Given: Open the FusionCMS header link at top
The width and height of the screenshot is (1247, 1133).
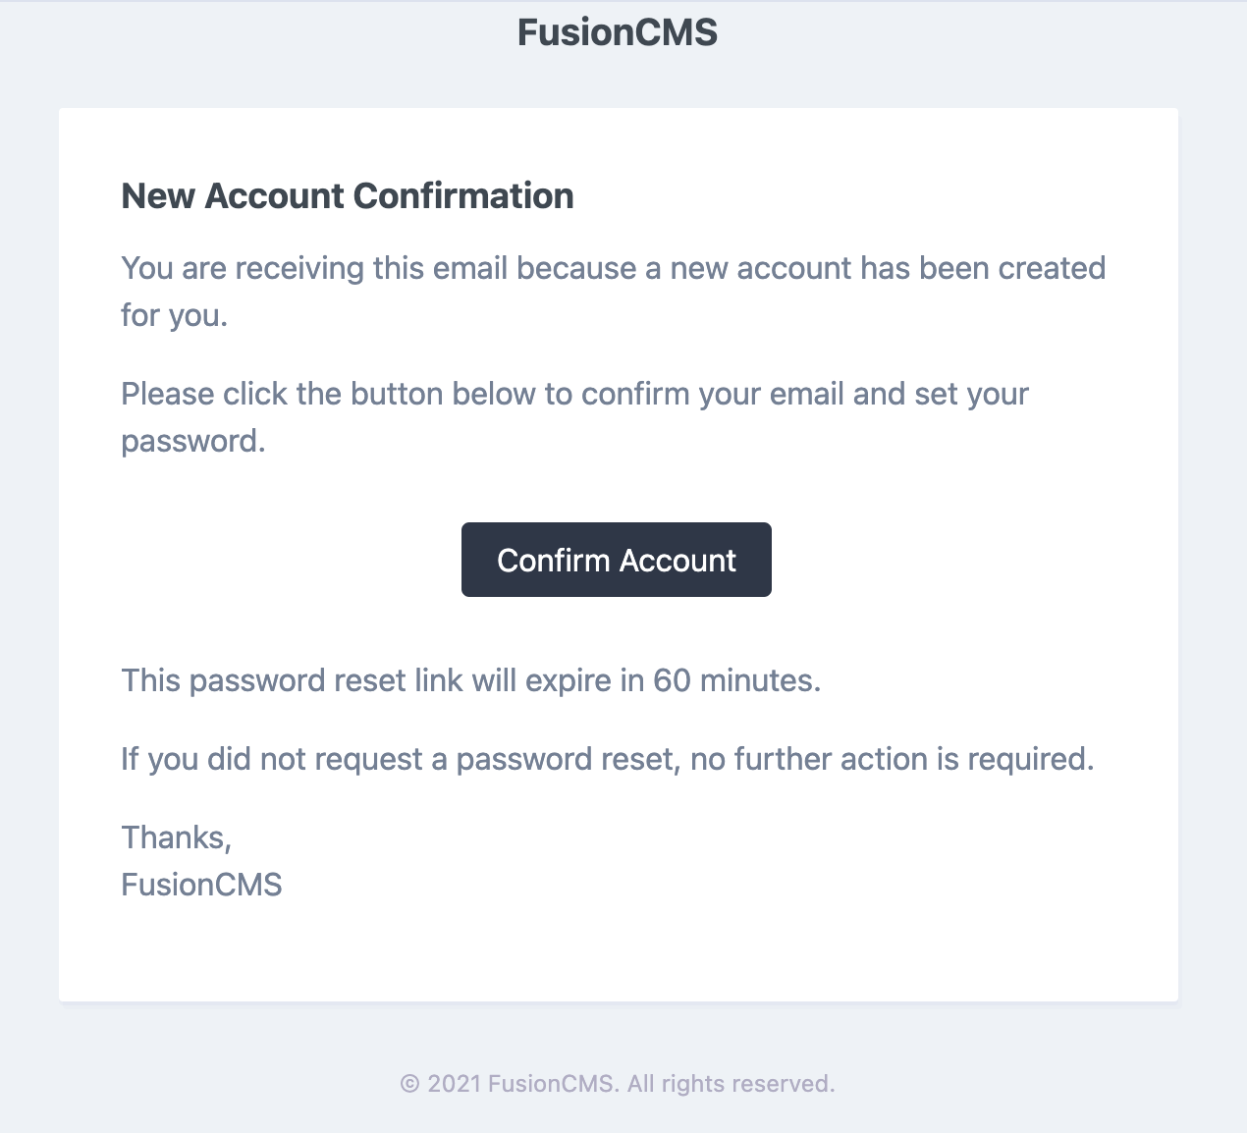Looking at the screenshot, I should click(618, 32).
